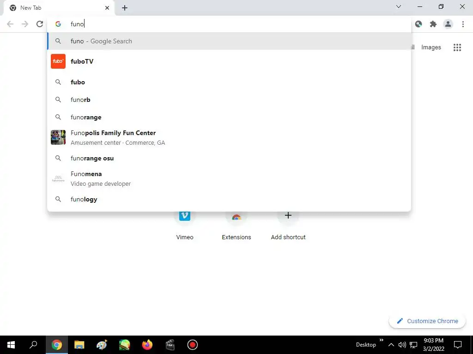Screen dimensions: 473x354
Task: Click Chrome icon in taskbar
Action: coord(56,345)
